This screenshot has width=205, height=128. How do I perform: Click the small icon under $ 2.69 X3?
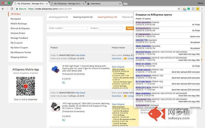pos(64,120)
